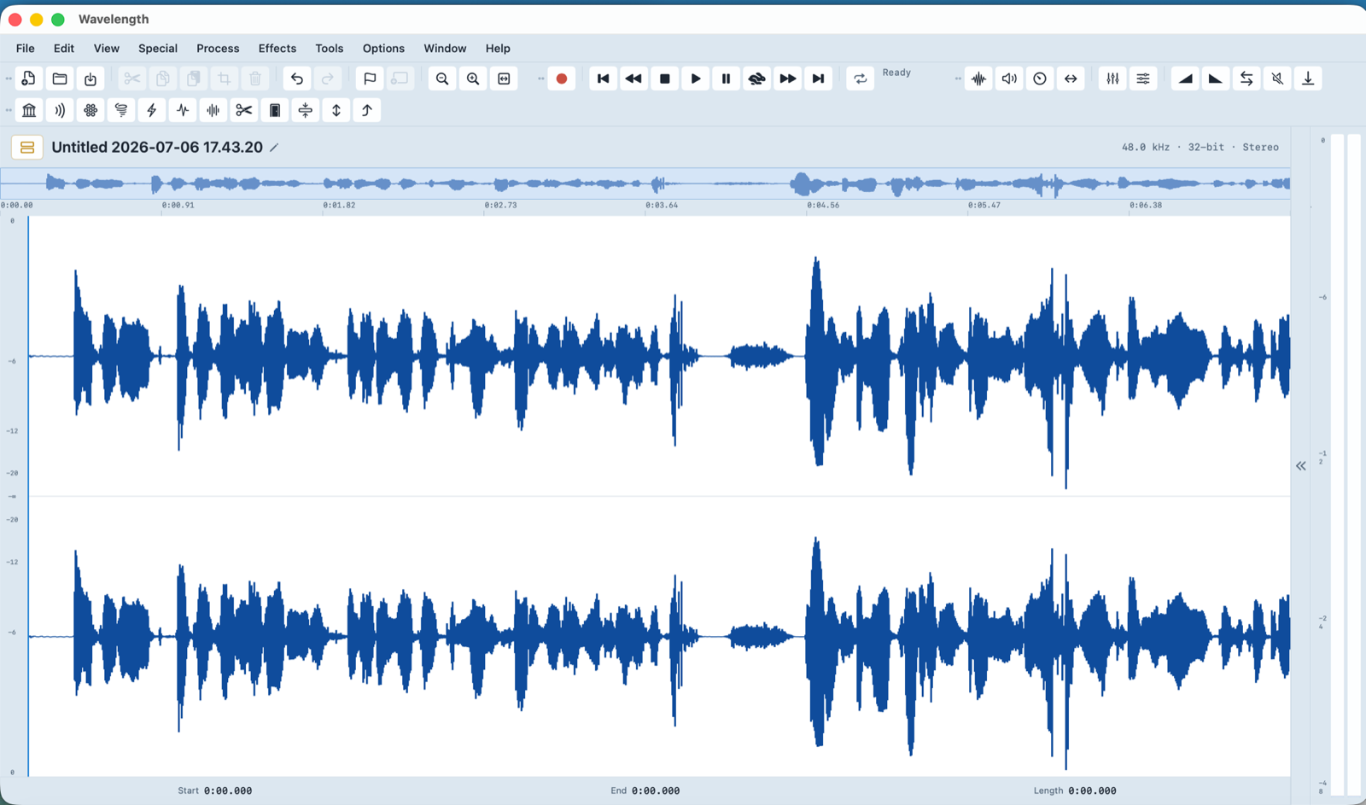Open the File menu

[x=26, y=49]
